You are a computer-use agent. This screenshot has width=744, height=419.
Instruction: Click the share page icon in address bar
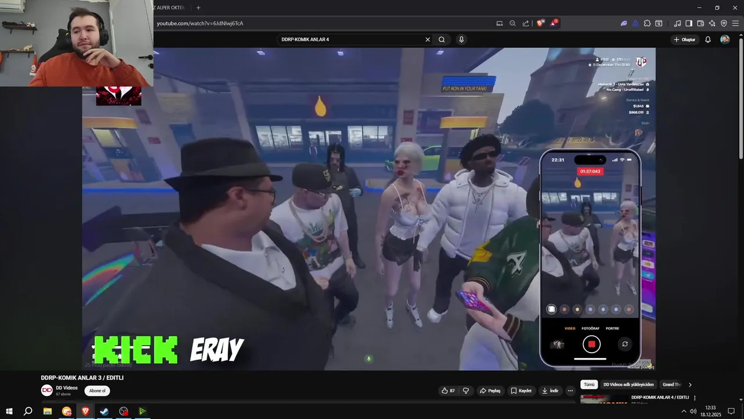coord(526,23)
